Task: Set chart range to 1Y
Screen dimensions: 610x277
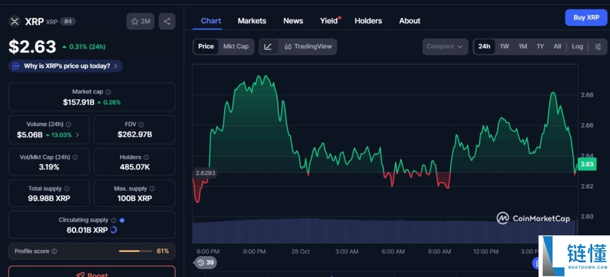Action: point(540,46)
